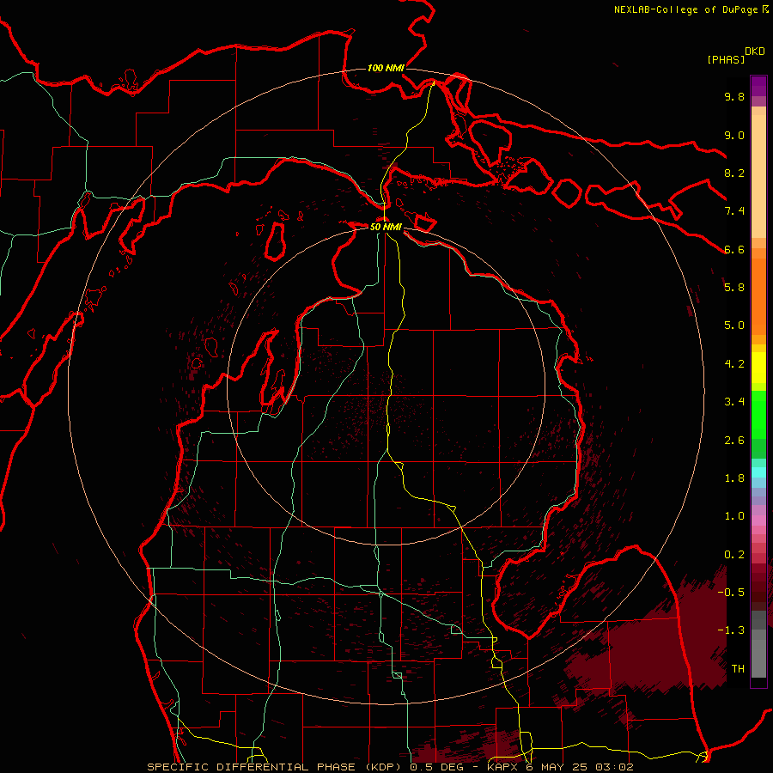Click the -1.3 scale value

click(x=731, y=631)
